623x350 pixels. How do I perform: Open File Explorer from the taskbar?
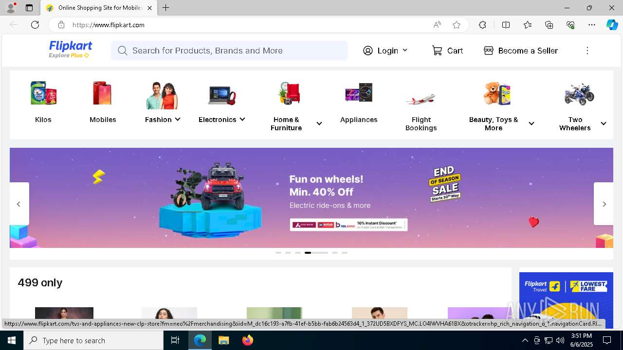[223, 340]
